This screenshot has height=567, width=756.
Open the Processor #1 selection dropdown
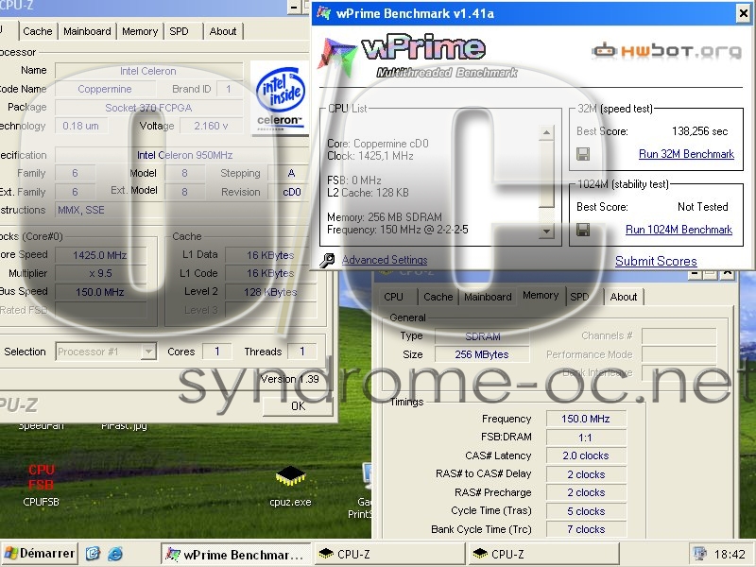click(148, 352)
